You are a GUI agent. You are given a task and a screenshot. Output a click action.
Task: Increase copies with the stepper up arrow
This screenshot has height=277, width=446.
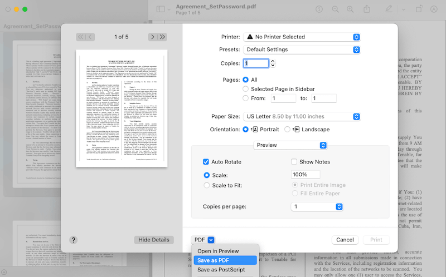point(273,61)
